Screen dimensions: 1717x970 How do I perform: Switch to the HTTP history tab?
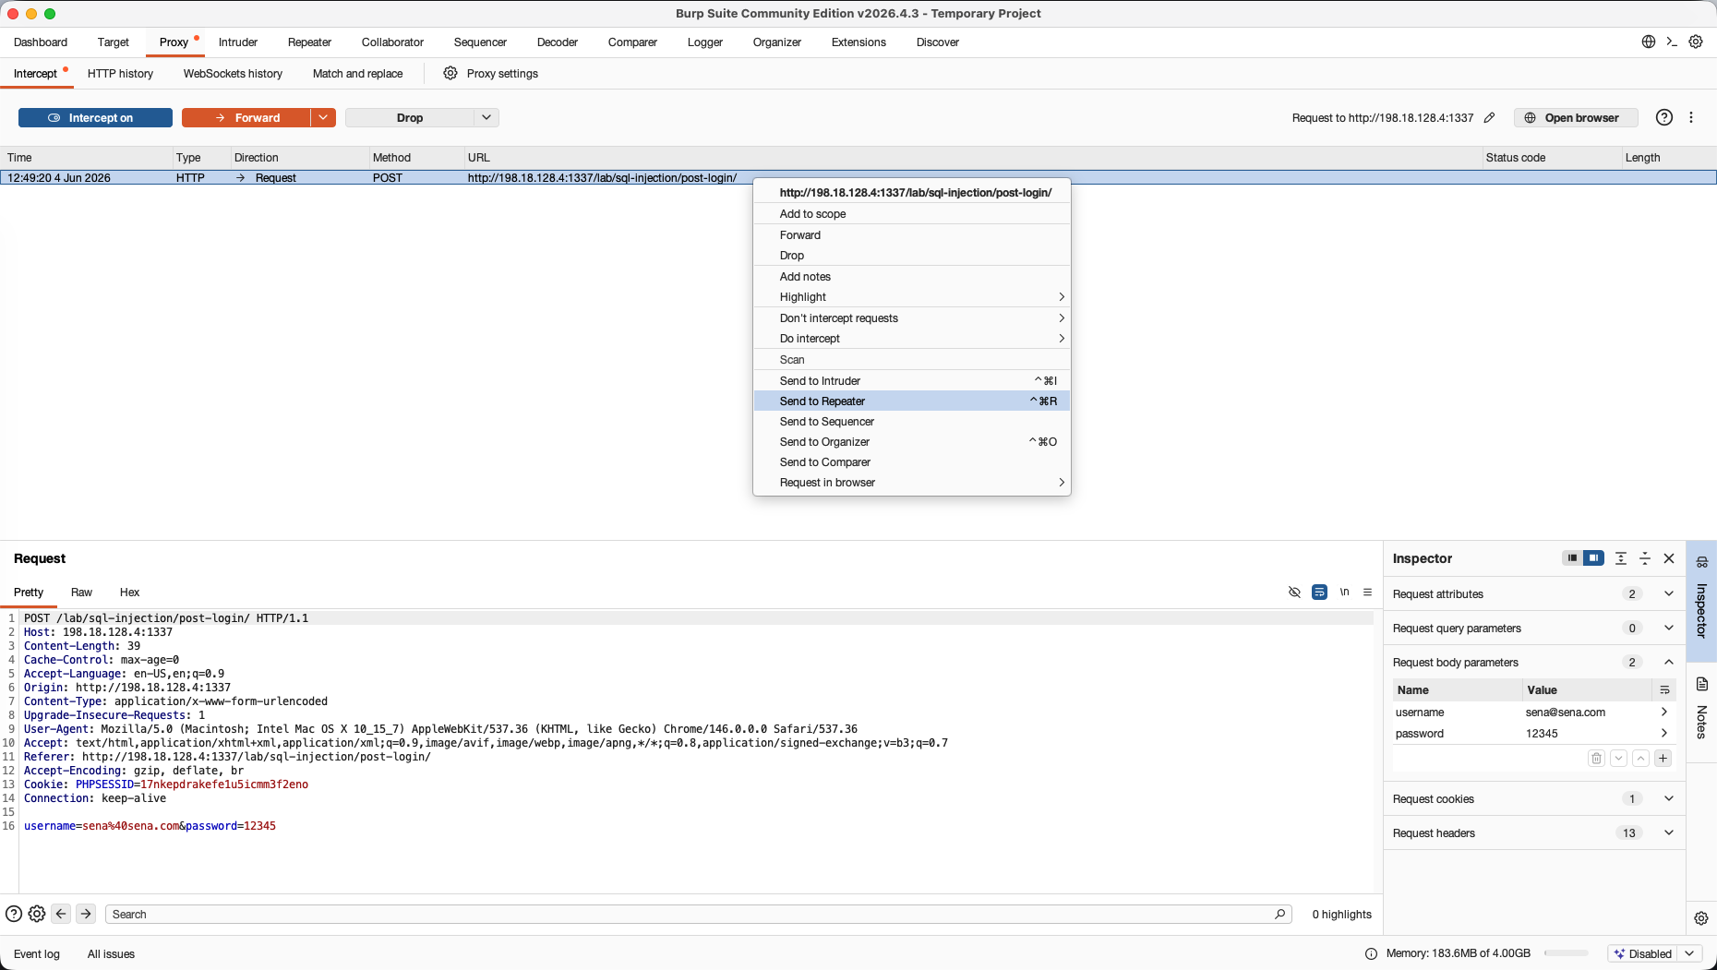120,74
